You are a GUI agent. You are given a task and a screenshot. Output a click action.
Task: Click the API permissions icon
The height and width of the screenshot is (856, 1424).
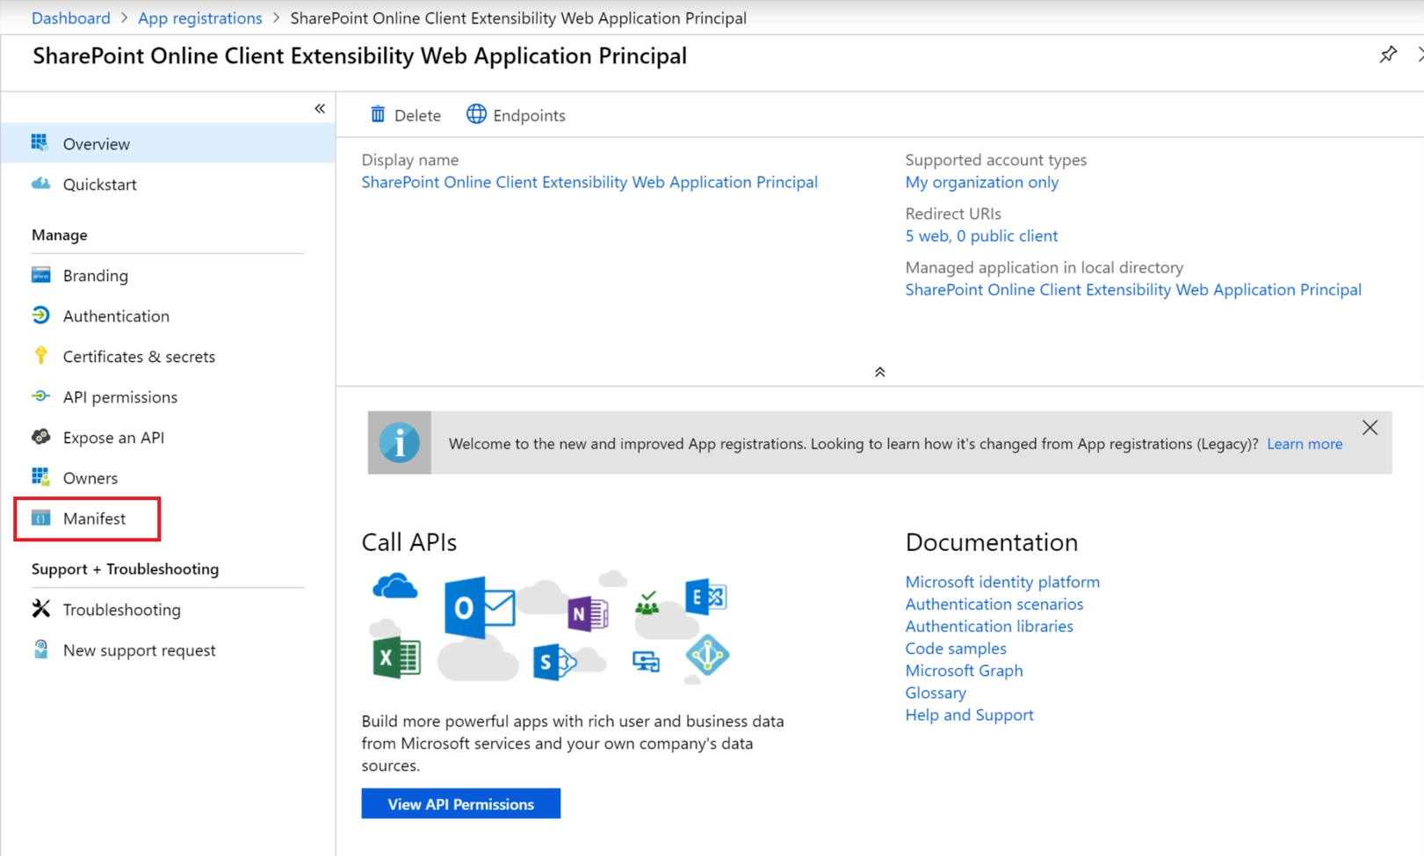click(40, 396)
